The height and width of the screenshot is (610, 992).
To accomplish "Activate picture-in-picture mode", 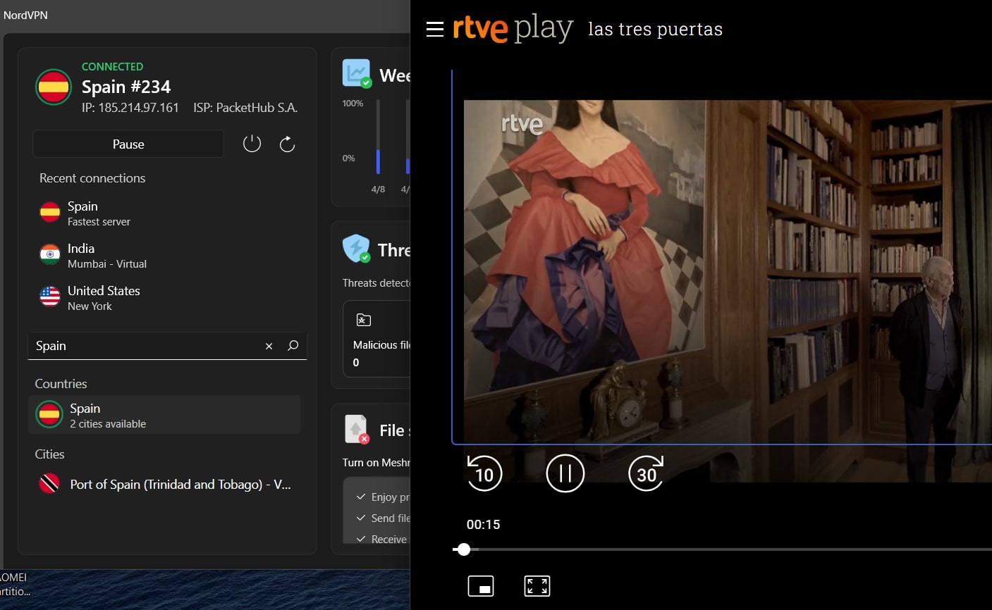I will tap(481, 585).
